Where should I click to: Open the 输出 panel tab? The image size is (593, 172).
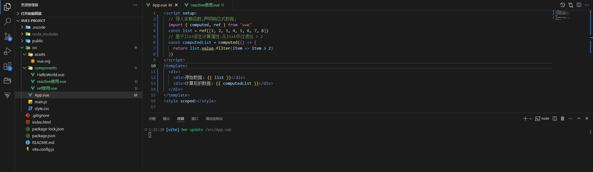(166, 119)
